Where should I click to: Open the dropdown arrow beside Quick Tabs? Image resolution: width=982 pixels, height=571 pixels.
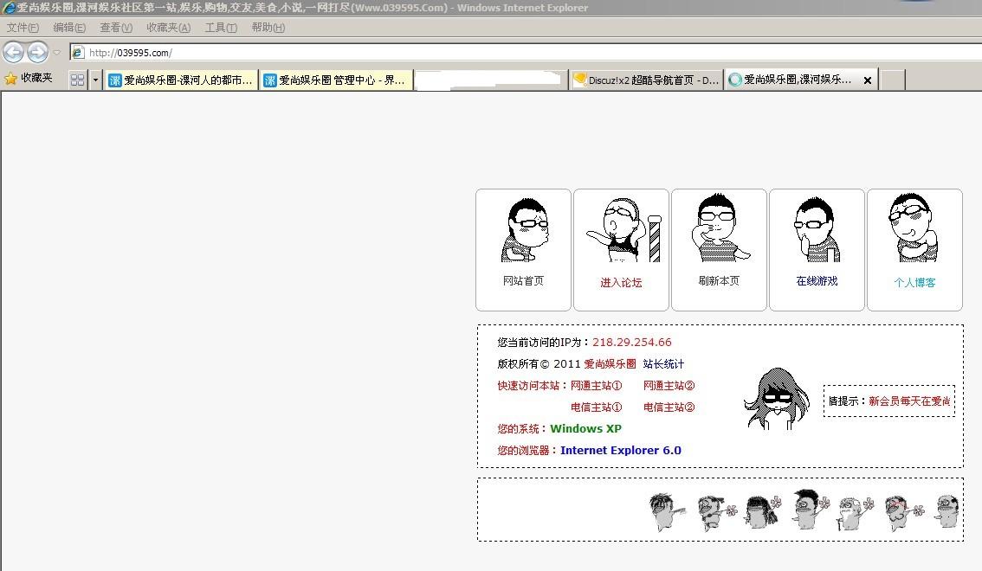(94, 79)
